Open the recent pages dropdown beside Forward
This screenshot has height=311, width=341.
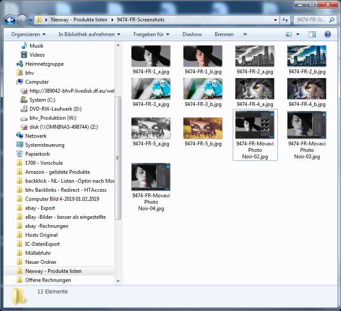(30, 20)
